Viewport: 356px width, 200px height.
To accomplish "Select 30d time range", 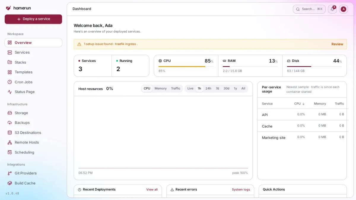I will click(226, 89).
